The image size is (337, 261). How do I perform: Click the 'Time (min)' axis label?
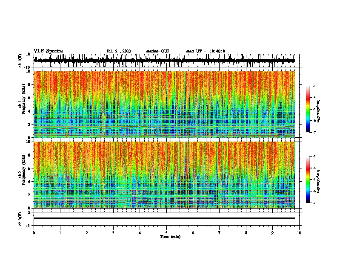[170, 237]
